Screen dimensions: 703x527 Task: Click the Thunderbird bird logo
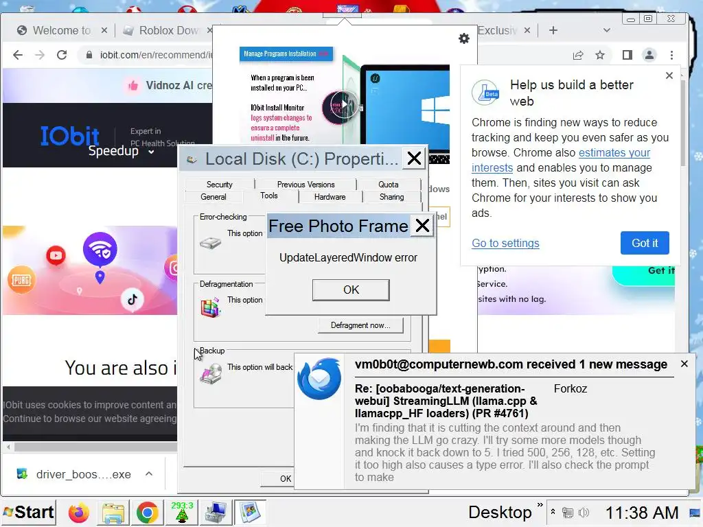(319, 379)
